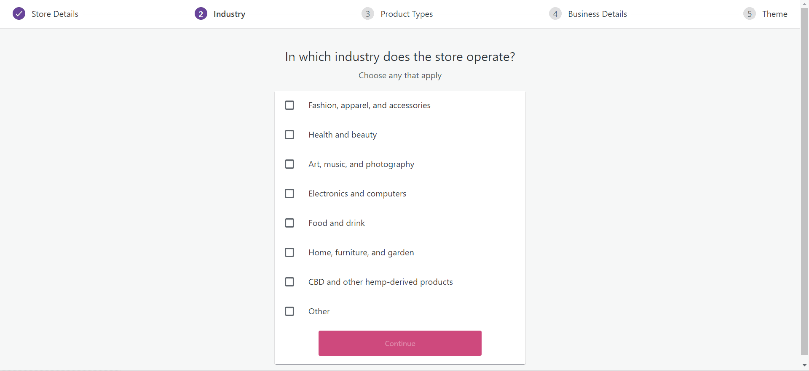Viewport: 809px width, 371px height.
Task: Tick the Health and beauty checkbox
Action: tap(289, 135)
